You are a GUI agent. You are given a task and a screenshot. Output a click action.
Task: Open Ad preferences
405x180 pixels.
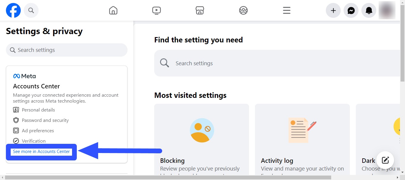pos(38,130)
